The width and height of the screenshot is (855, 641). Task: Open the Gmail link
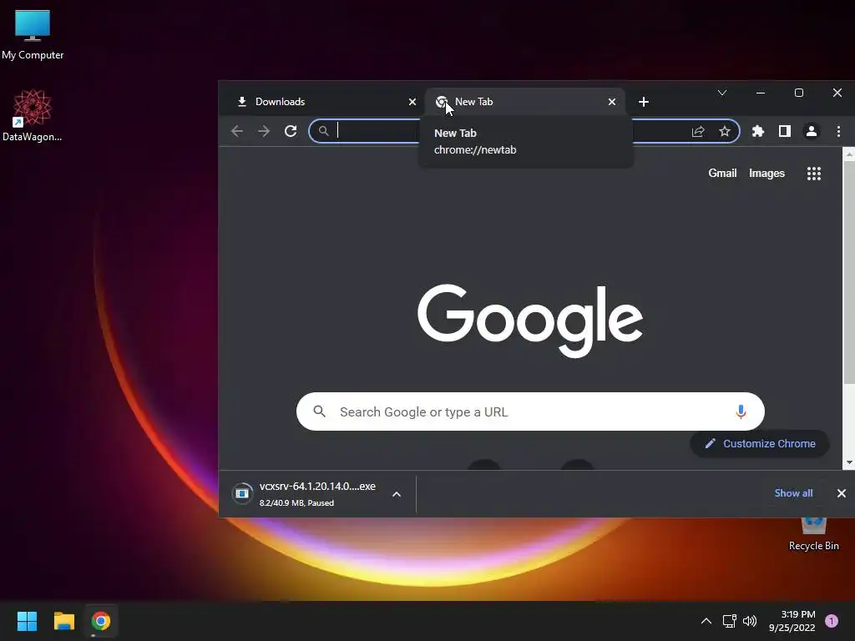(x=722, y=174)
